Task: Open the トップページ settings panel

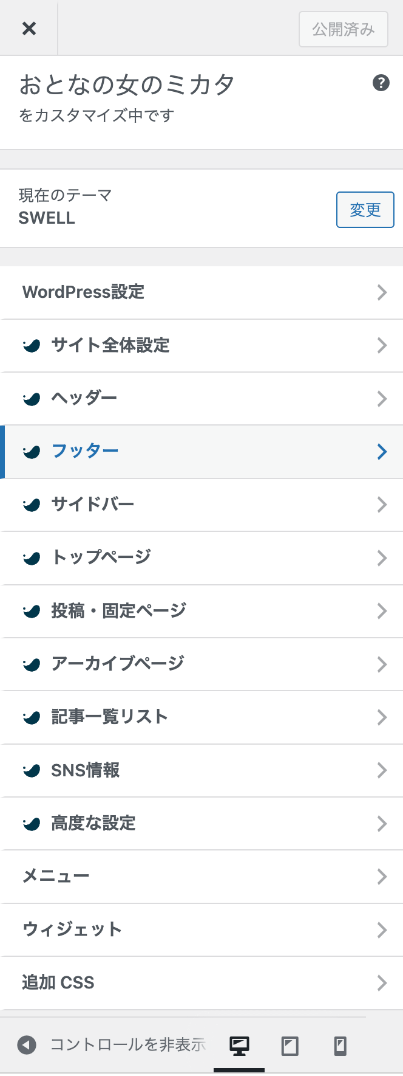Action: point(201,558)
